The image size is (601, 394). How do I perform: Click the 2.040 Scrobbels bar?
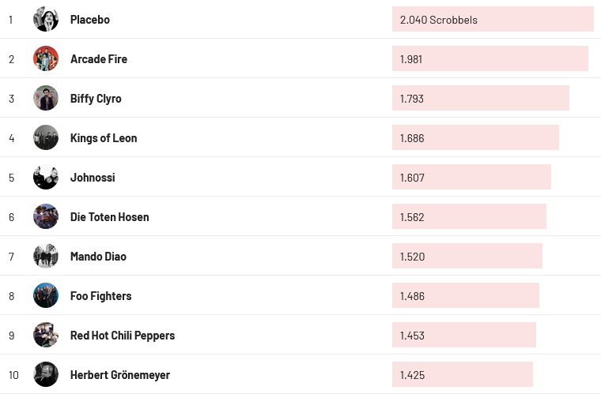click(492, 20)
